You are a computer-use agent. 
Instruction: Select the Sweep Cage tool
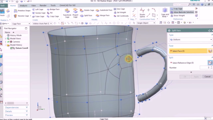(39, 13)
